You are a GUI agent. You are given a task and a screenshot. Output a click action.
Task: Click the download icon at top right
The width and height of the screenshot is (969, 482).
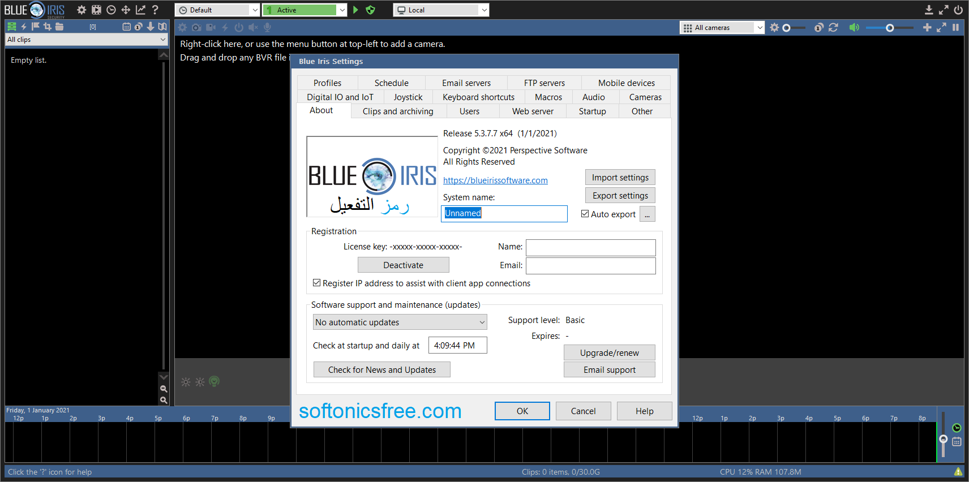(x=929, y=10)
